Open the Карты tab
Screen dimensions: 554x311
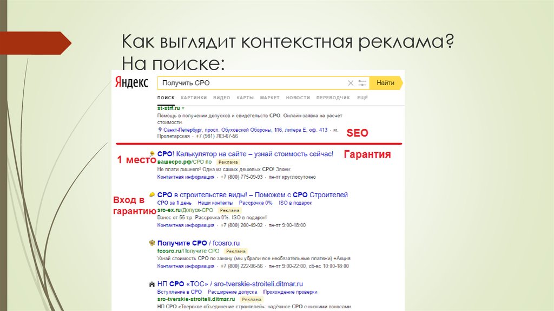(245, 98)
